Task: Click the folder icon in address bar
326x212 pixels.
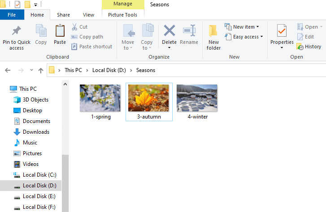Action: (x=52, y=70)
